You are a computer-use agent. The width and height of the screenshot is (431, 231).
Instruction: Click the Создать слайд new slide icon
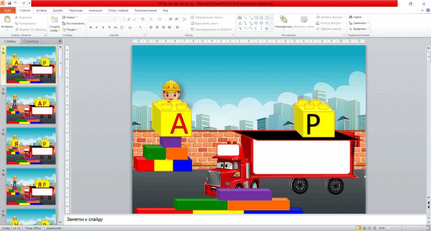click(x=55, y=20)
